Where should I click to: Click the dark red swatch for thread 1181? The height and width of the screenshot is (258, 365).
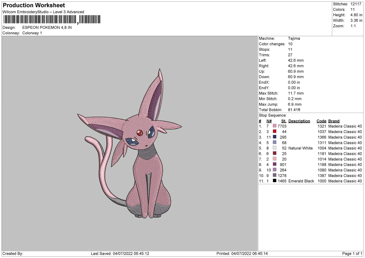[x=275, y=153]
